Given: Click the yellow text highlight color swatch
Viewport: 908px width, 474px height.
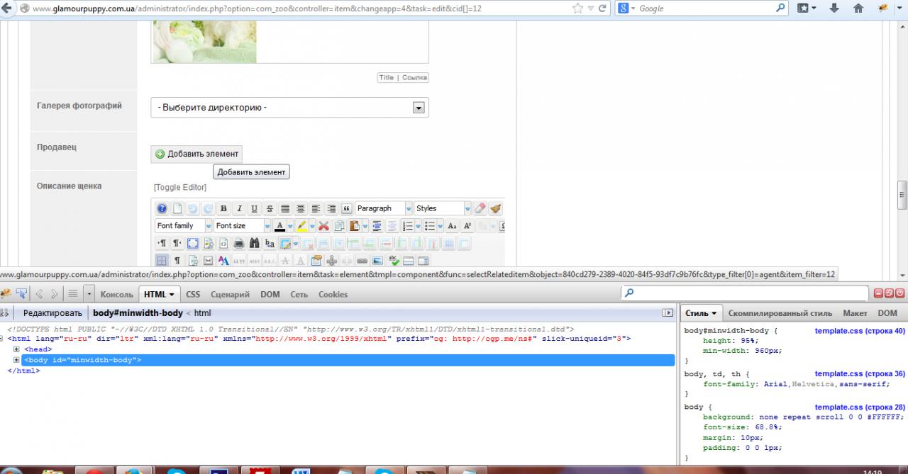Looking at the screenshot, I should click(x=301, y=226).
